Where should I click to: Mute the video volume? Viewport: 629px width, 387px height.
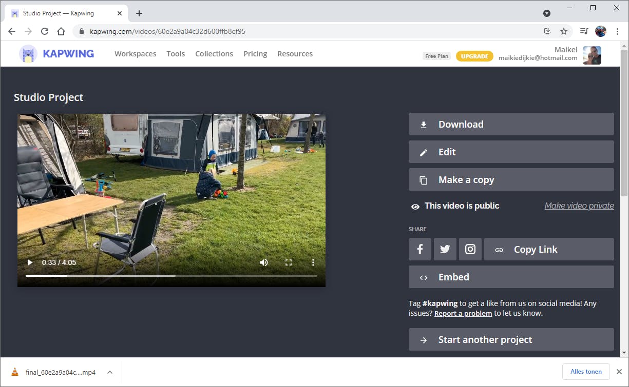[264, 262]
